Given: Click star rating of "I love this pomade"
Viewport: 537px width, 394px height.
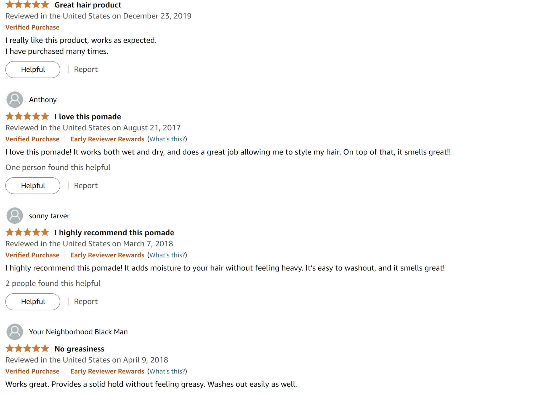Looking at the screenshot, I should pos(27,116).
